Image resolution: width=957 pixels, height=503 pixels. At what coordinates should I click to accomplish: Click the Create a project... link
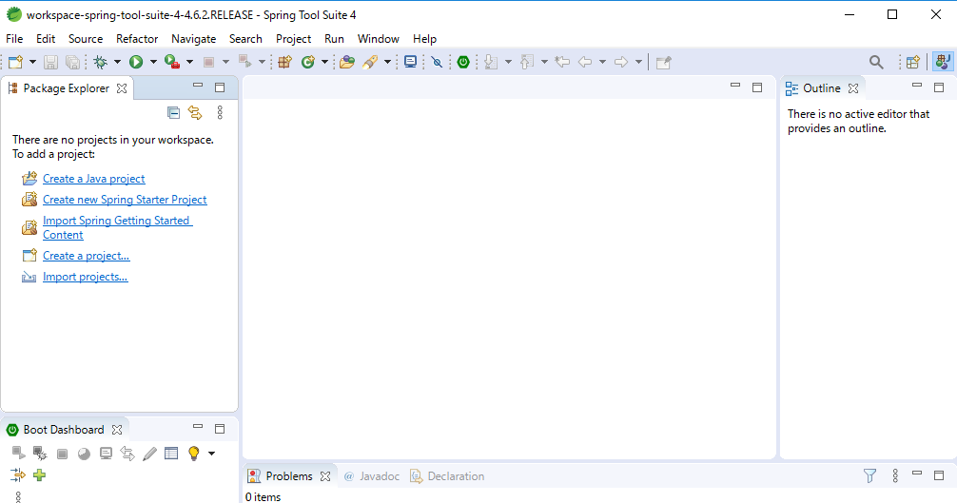coord(86,256)
